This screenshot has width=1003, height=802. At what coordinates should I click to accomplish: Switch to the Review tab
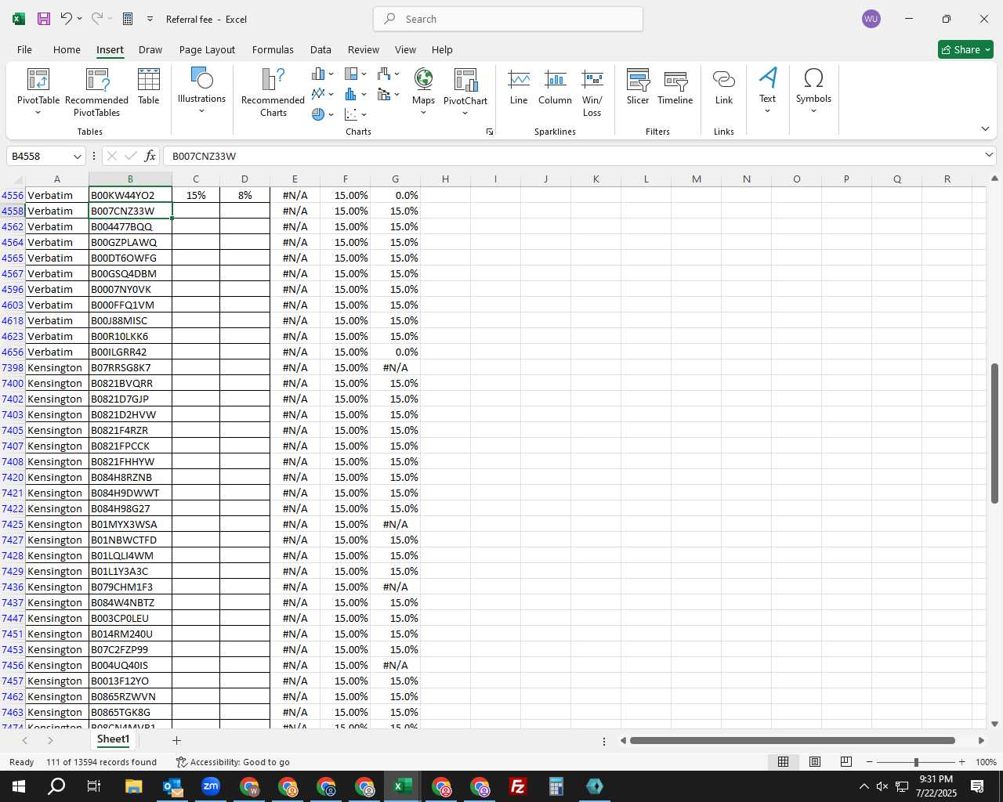point(364,49)
